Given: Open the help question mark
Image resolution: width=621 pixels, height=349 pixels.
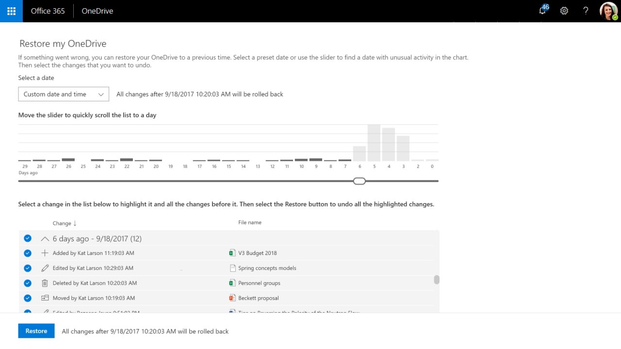Looking at the screenshot, I should pos(586,11).
